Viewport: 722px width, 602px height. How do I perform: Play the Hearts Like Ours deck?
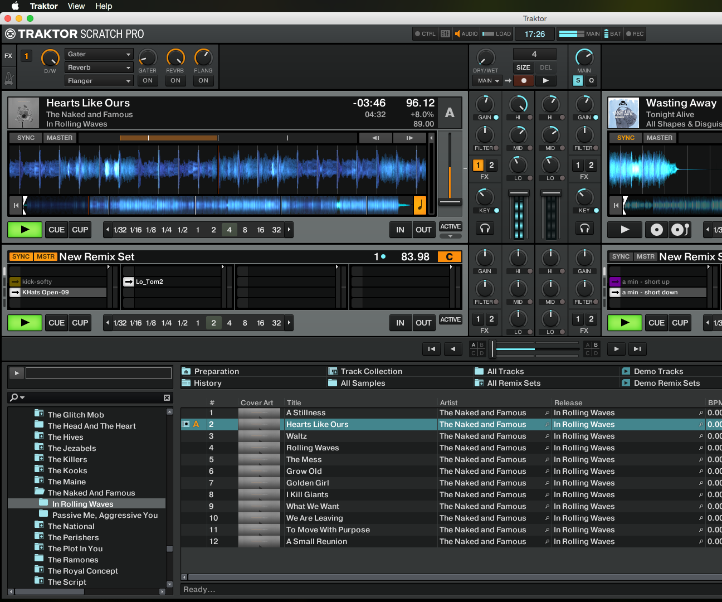coord(25,230)
